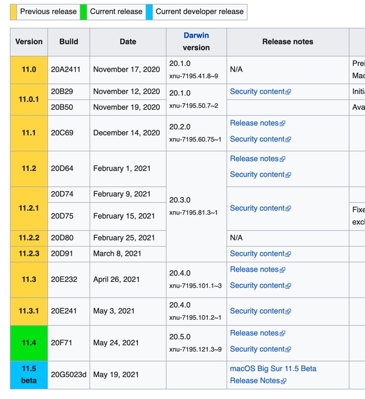Select the 11.3 version cell
Viewport: 365px width, 399px height.
29,280
